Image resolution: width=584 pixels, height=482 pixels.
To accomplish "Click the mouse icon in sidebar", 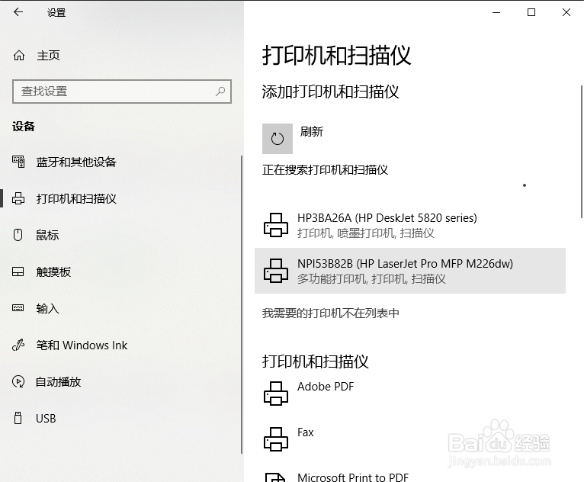I will [18, 235].
